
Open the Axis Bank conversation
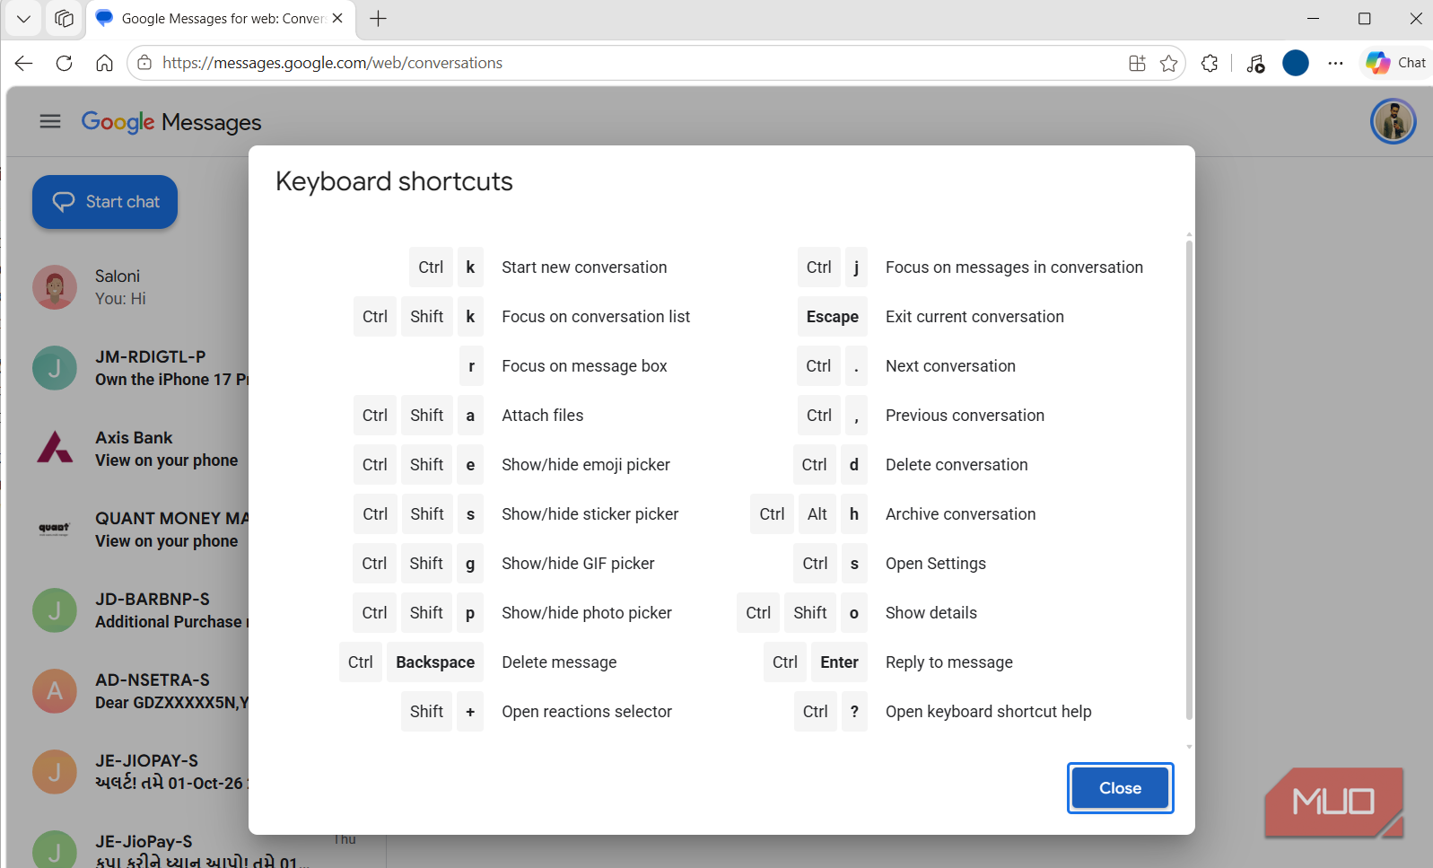pyautogui.click(x=140, y=449)
